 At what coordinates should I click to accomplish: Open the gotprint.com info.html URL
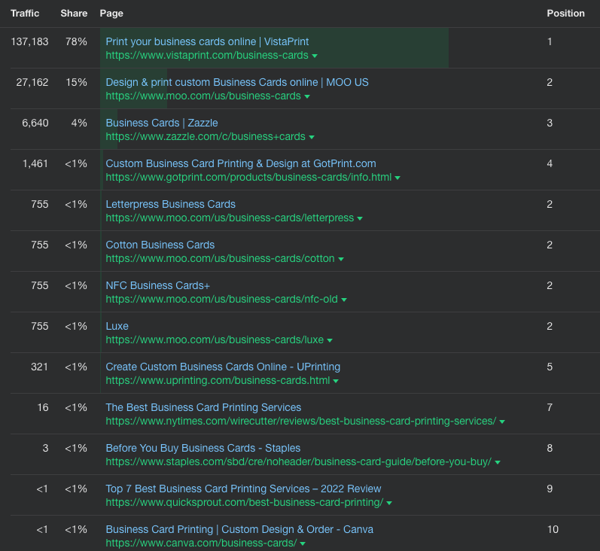tap(248, 178)
